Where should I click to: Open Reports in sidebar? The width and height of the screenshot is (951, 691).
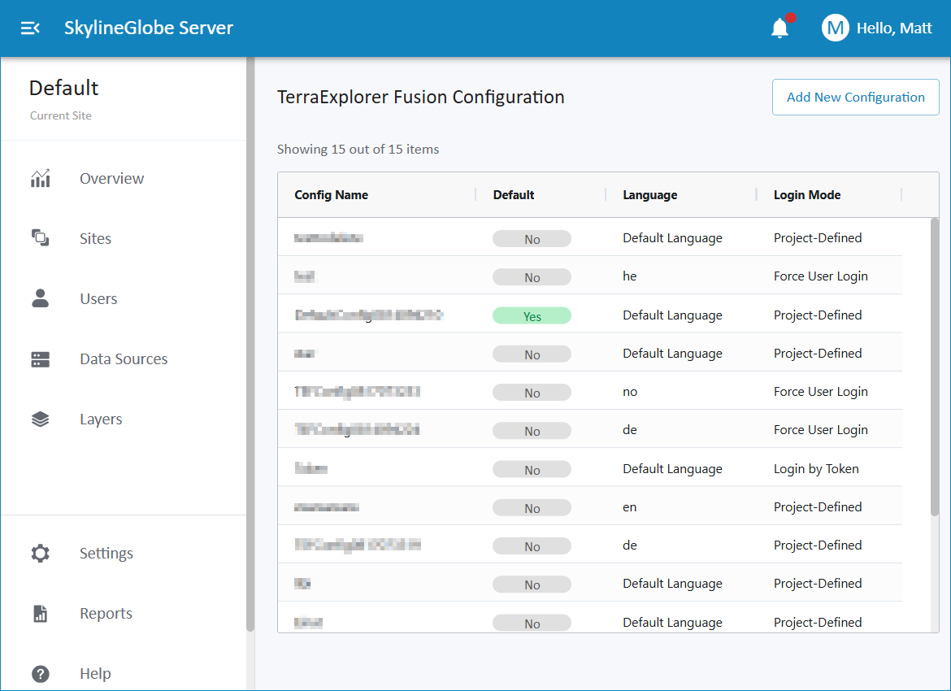coord(106,613)
